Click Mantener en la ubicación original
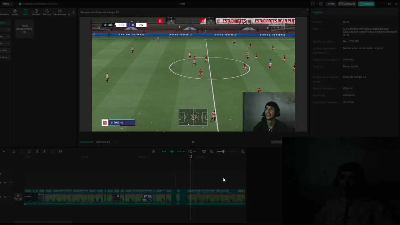This screenshot has height=225, width=400. (x=362, y=48)
